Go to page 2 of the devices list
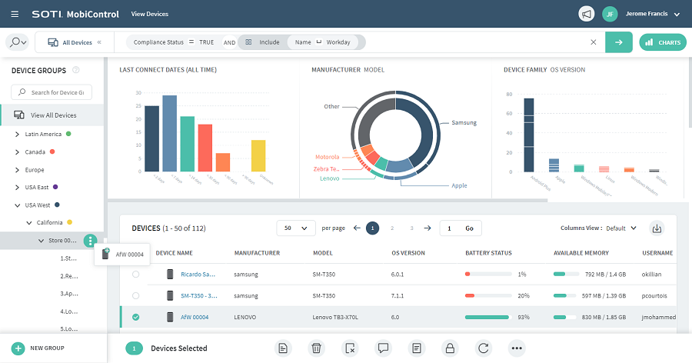The width and height of the screenshot is (692, 363). click(x=392, y=228)
